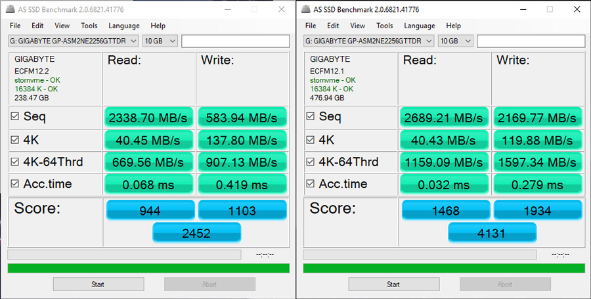591x299 pixels.
Task: Toggle Acc.time checkbox in right window
Action: click(310, 183)
